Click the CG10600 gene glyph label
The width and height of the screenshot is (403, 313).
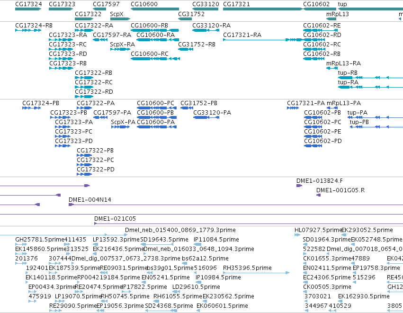[x=144, y=4]
